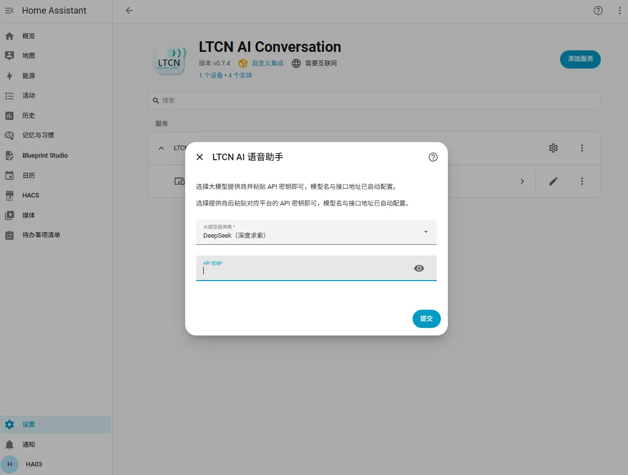
Task: Open HA03 user profile
Action: coord(56,464)
